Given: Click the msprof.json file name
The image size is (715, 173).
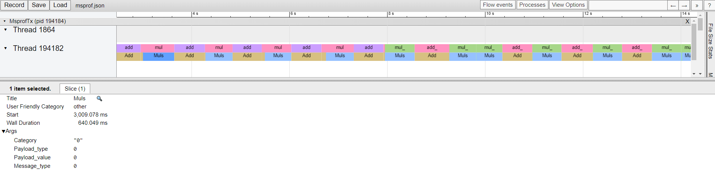Looking at the screenshot, I should tap(90, 6).
